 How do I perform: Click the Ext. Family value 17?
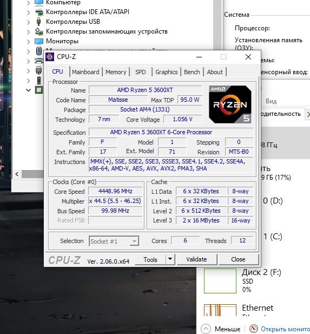103,152
